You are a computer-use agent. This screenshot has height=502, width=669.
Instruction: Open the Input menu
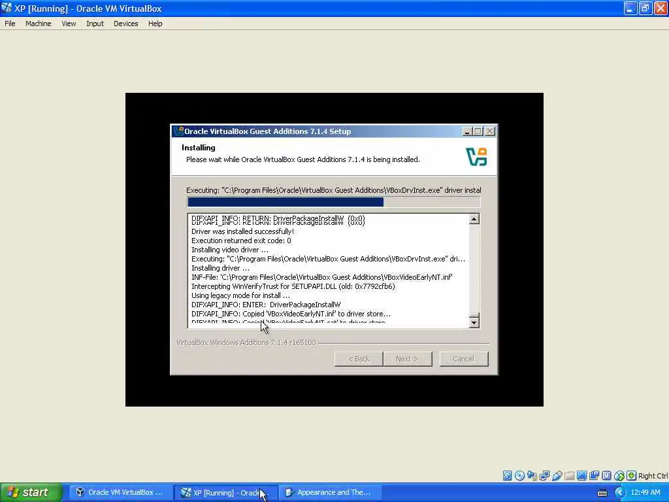point(95,24)
